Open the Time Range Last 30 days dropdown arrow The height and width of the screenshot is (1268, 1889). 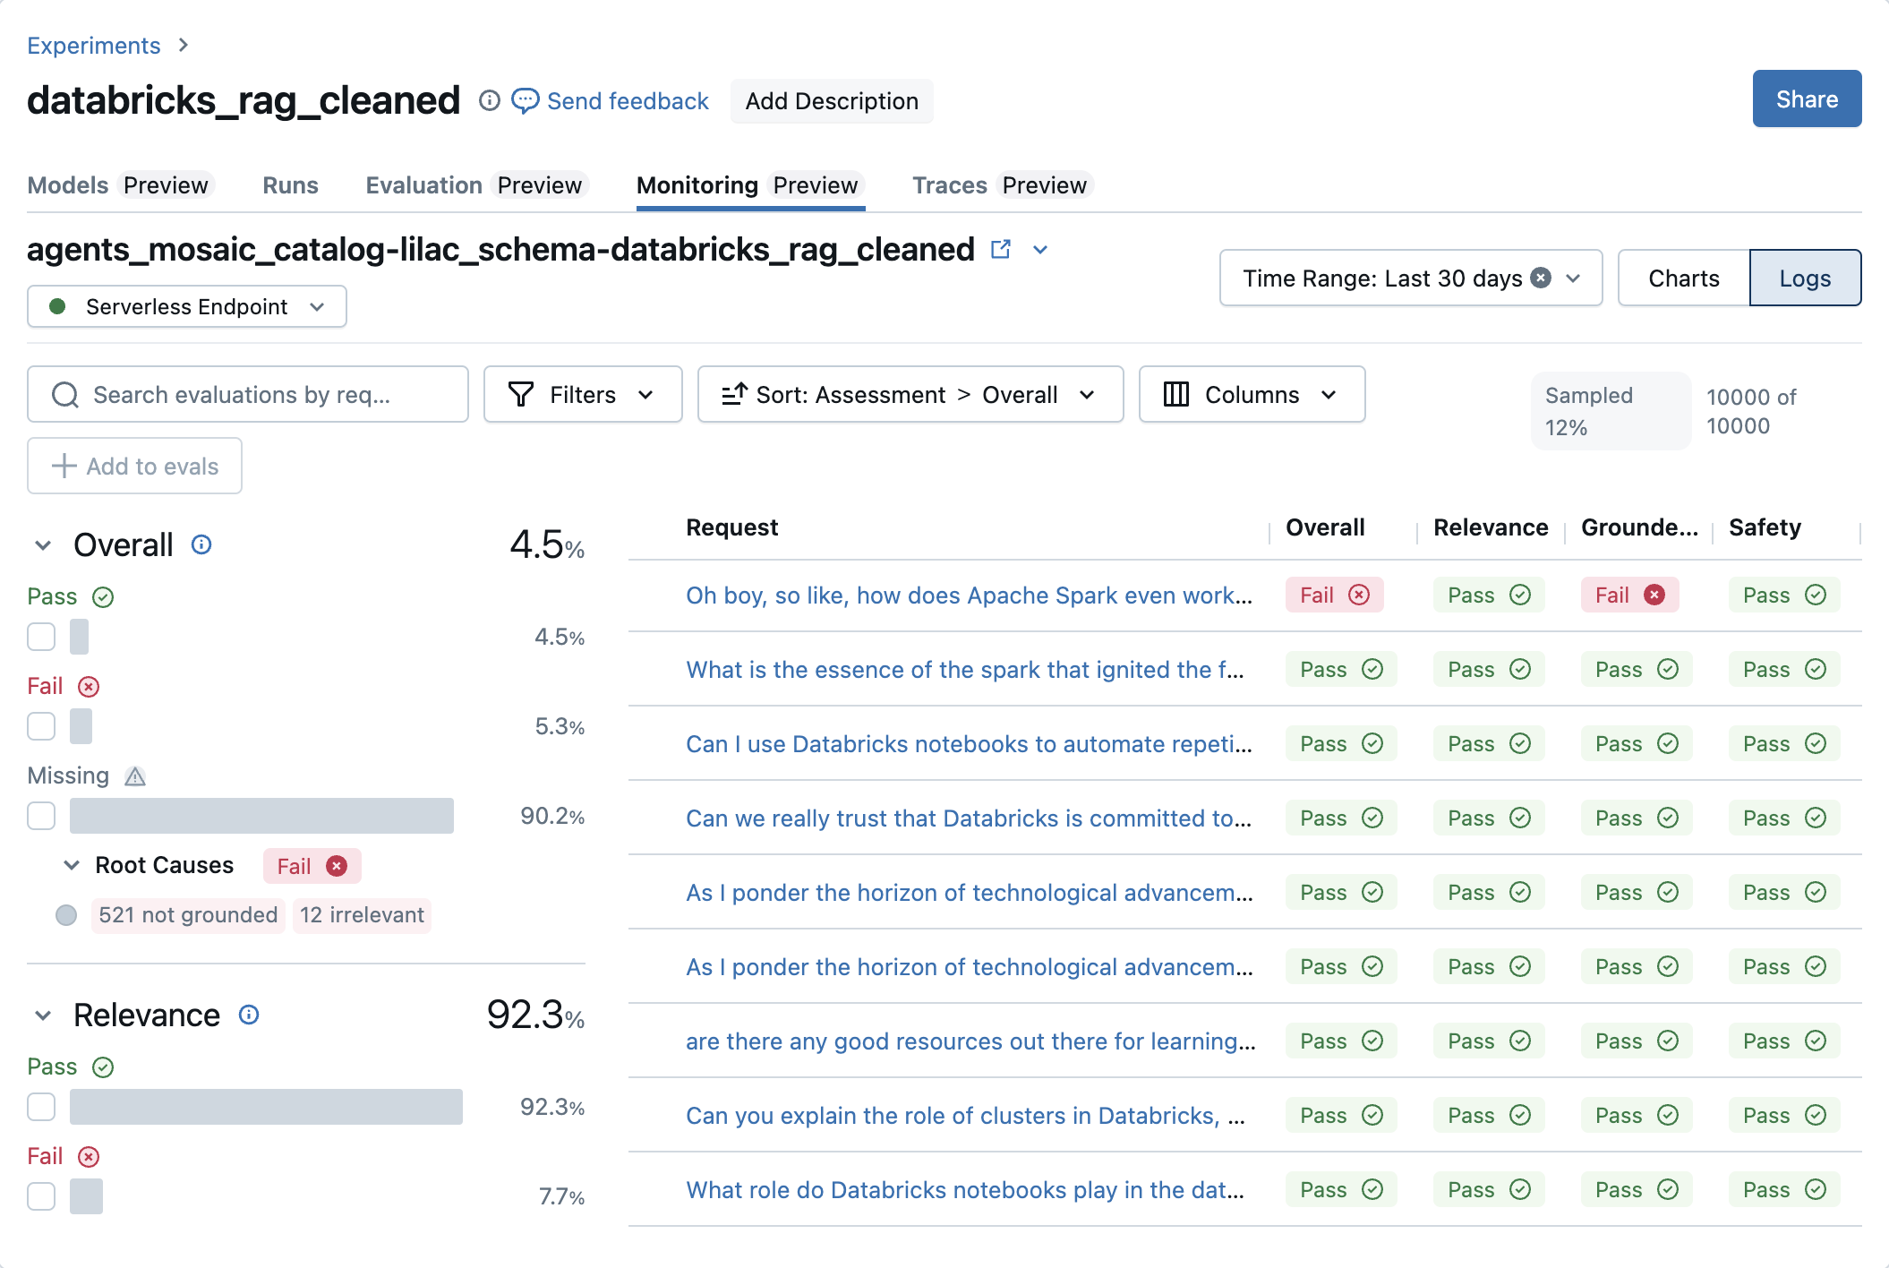coord(1573,278)
